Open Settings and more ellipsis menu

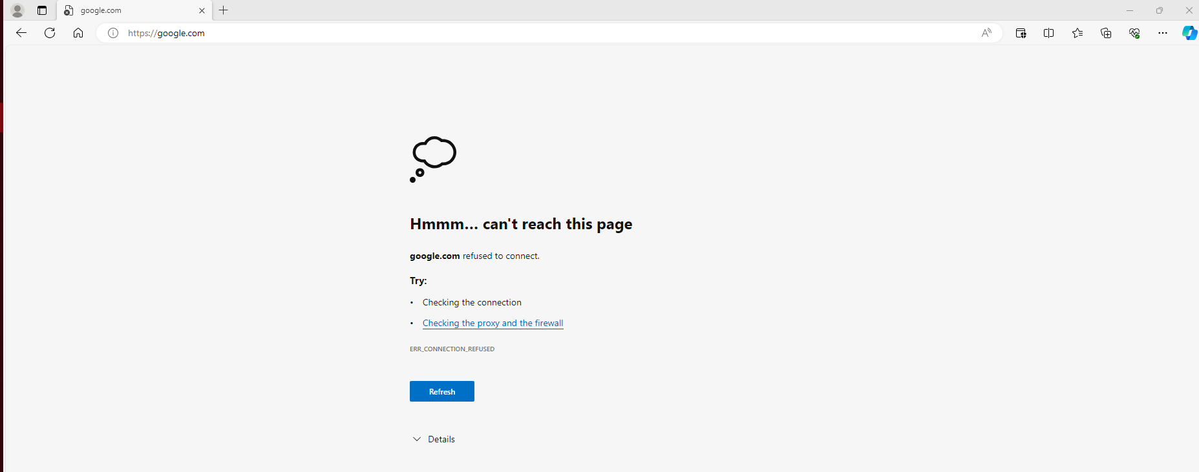(x=1163, y=33)
